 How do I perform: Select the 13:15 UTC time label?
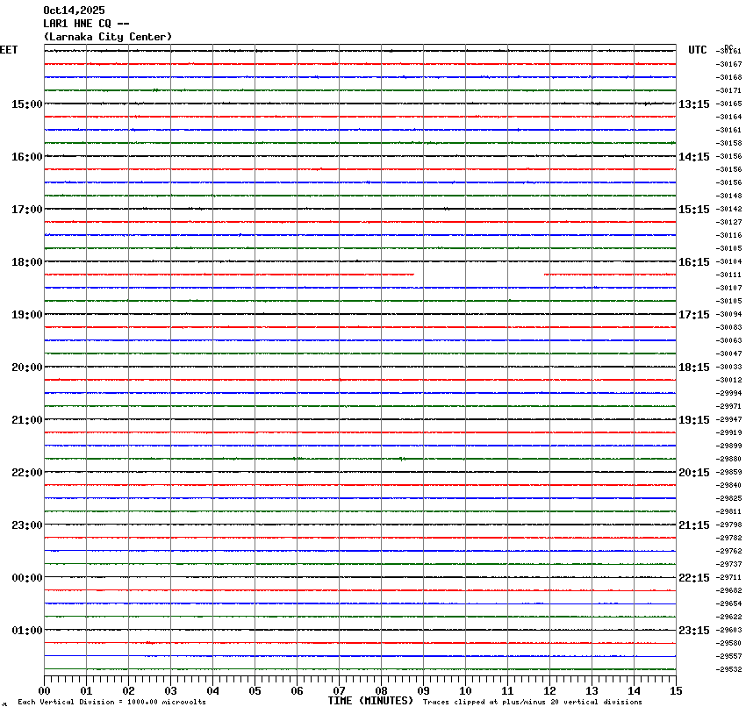click(x=694, y=104)
